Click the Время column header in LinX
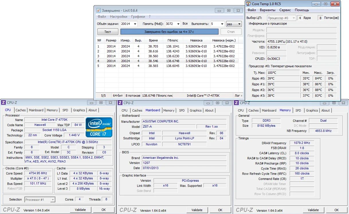 click(x=153, y=40)
